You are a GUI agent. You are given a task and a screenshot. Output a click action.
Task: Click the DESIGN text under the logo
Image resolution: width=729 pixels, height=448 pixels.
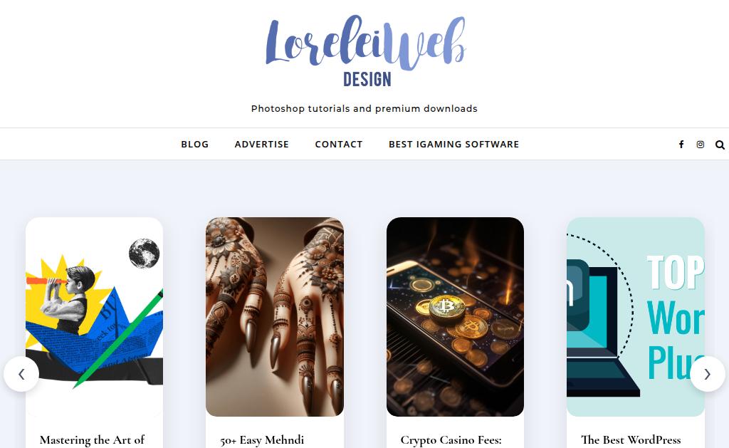367,79
